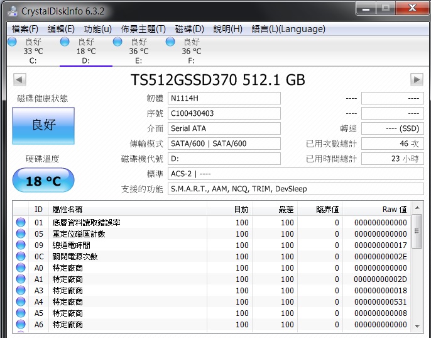The width and height of the screenshot is (431, 338).
Task: Go to previous disk with left arrow
Action: [x=20, y=79]
